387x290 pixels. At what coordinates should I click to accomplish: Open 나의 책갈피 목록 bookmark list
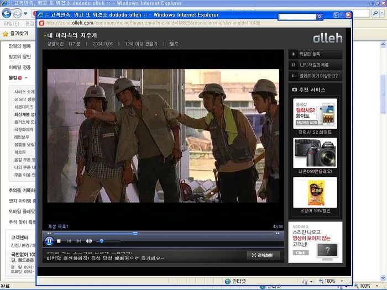[315, 65]
